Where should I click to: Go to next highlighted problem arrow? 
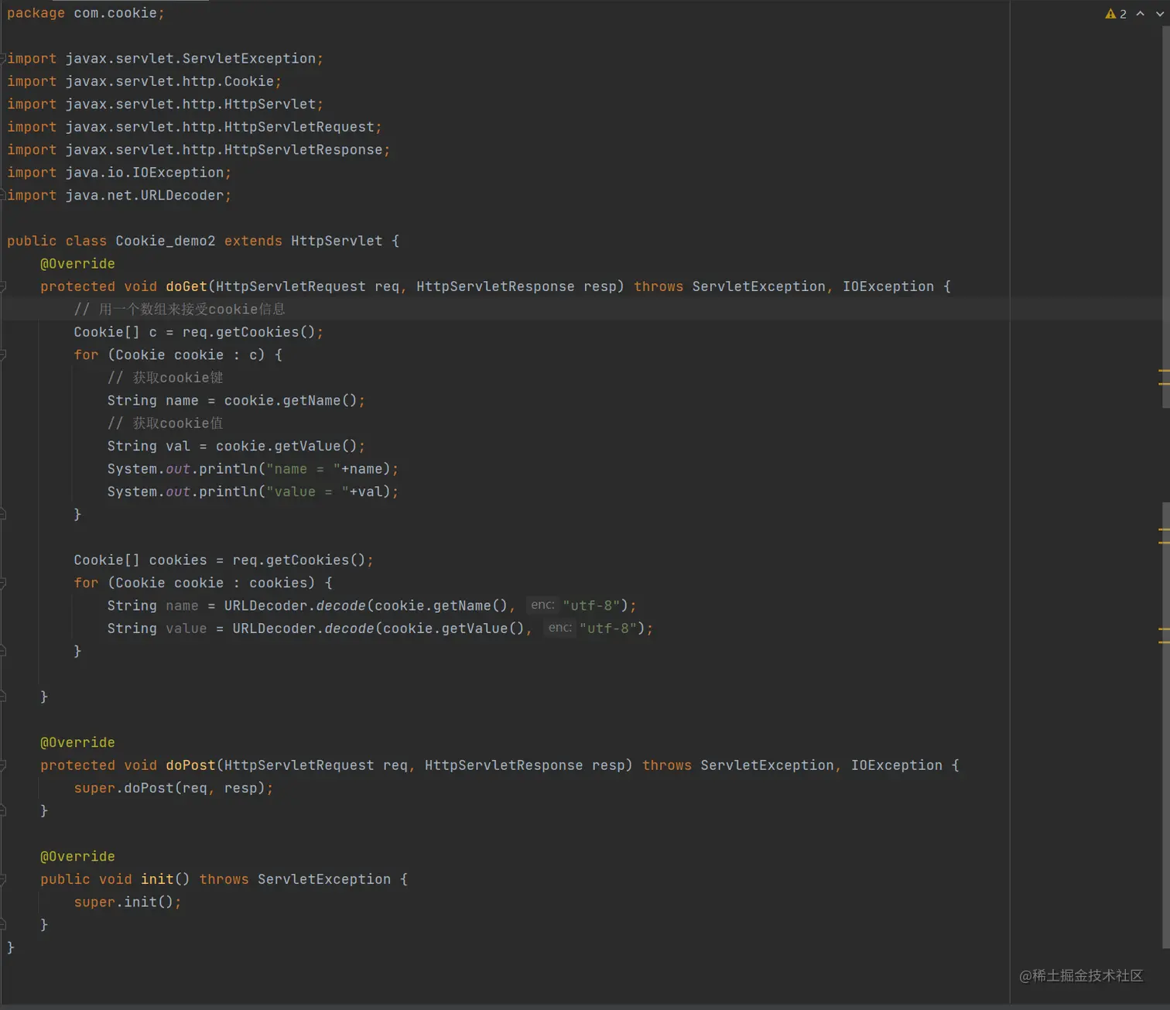tap(1160, 14)
